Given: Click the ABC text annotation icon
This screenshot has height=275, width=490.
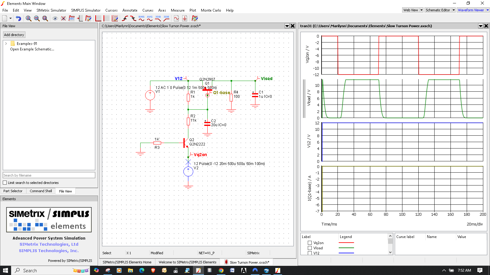Looking at the screenshot, I should point(72,18).
